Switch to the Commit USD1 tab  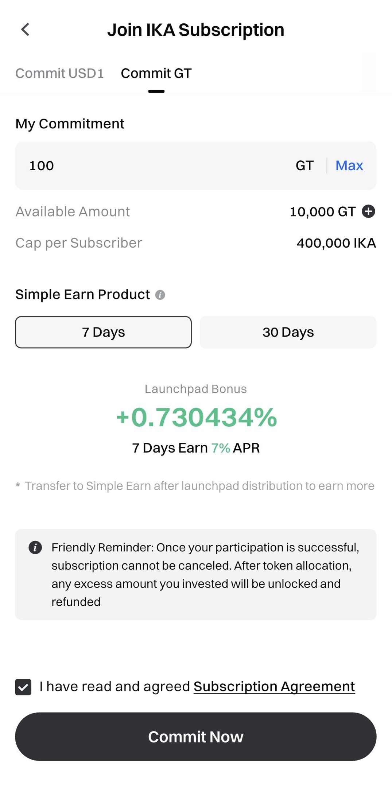tap(59, 73)
